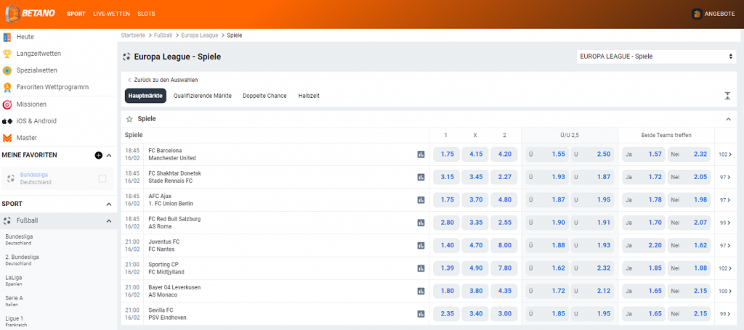Viewport: 744px width, 330px height.
Task: Open the Startseite breadcrumb
Action: 134,36
